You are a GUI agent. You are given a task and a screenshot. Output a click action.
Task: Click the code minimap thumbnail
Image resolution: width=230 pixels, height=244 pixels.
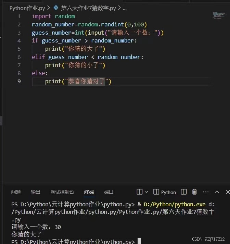click(220, 15)
